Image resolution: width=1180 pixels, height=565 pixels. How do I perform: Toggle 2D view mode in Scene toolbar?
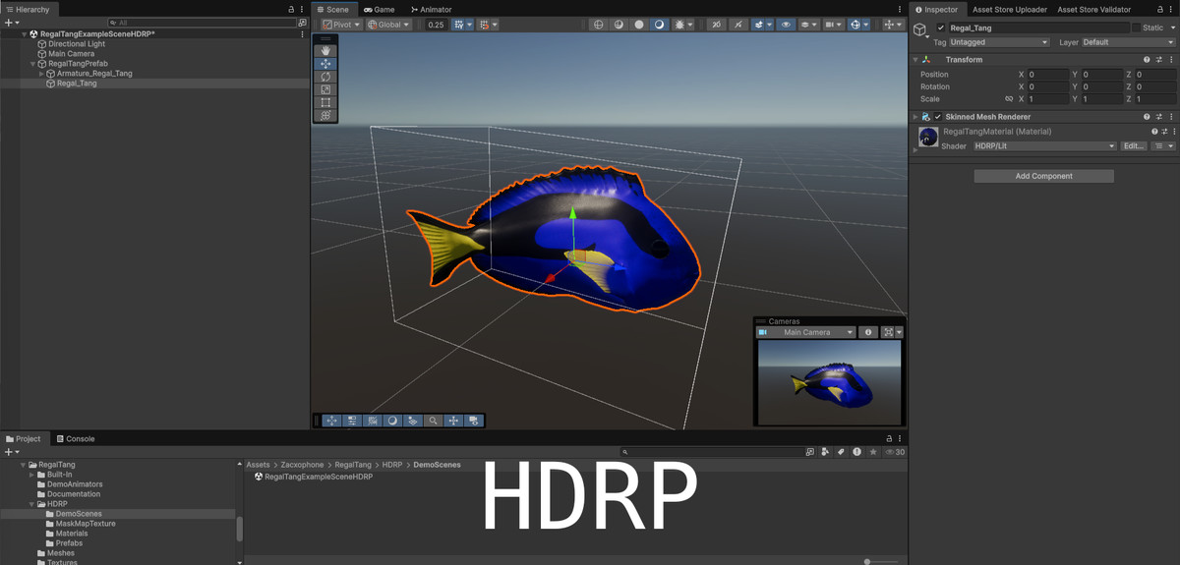pos(717,25)
